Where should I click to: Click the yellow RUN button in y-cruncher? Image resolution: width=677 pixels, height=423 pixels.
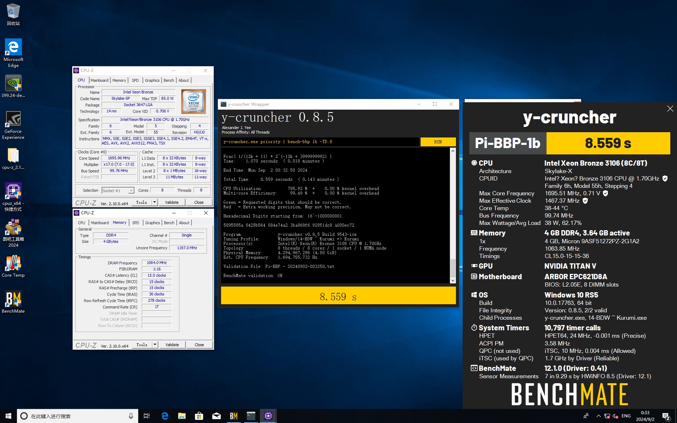click(438, 142)
